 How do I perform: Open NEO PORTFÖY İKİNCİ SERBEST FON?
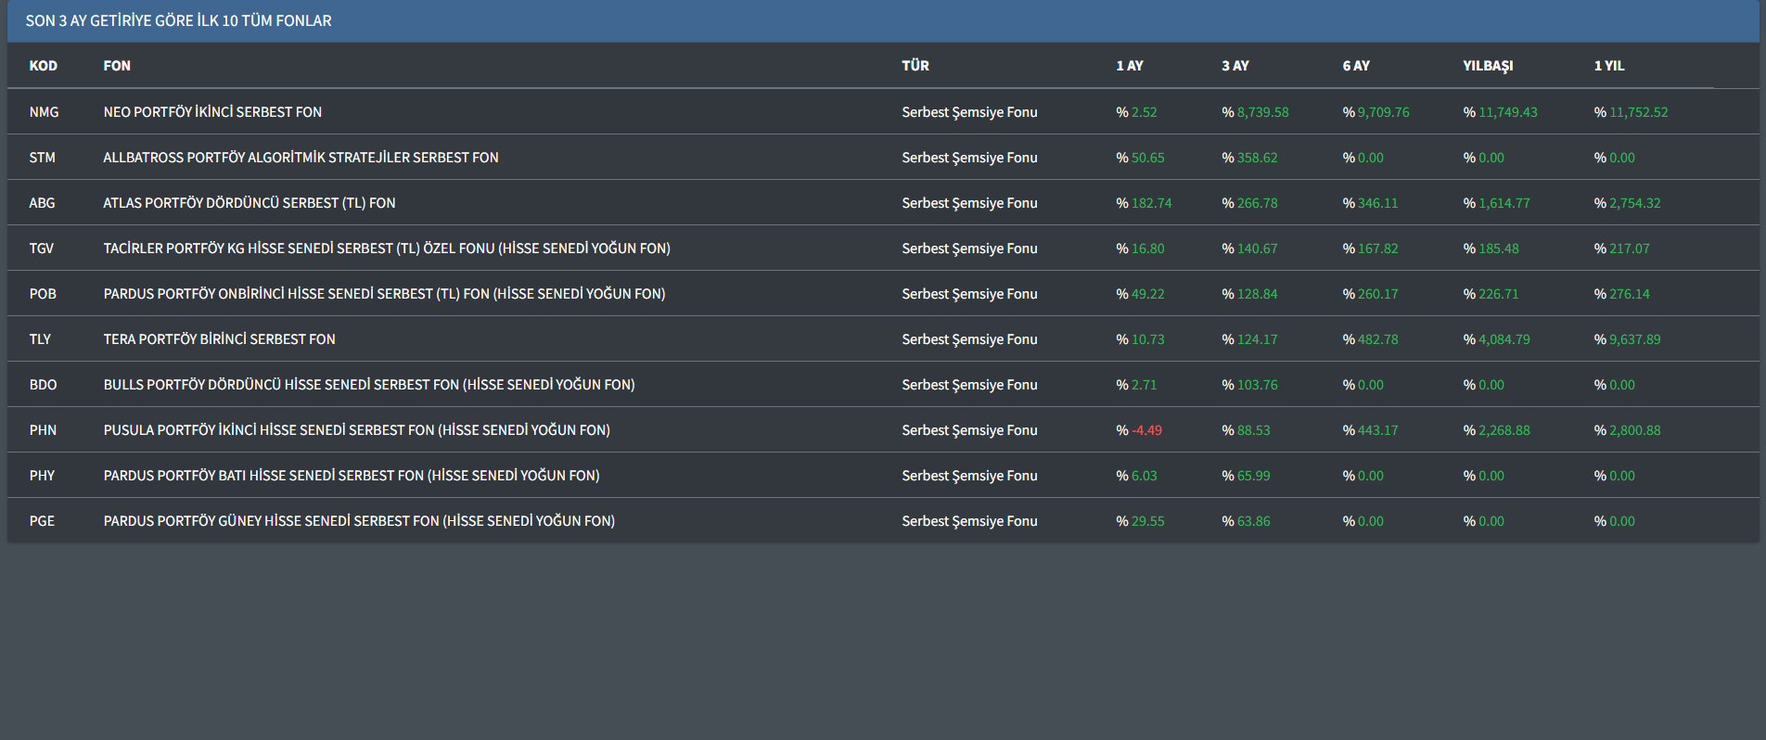tap(212, 112)
